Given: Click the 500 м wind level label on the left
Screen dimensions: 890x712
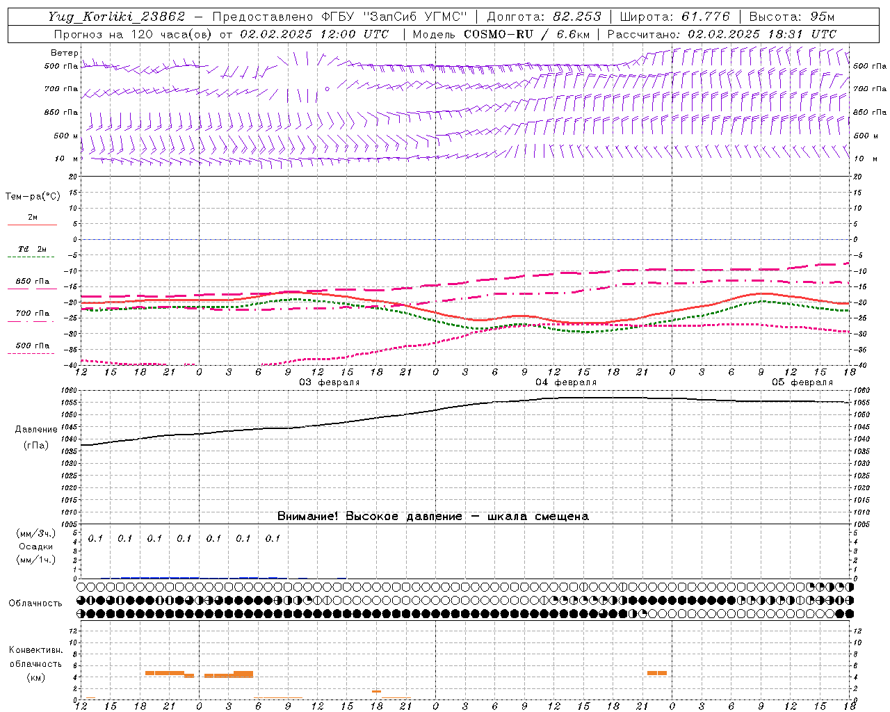Looking at the screenshot, I should point(67,136).
